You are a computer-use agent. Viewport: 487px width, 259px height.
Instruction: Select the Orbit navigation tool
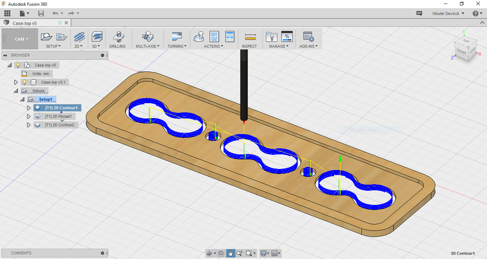tap(209, 253)
